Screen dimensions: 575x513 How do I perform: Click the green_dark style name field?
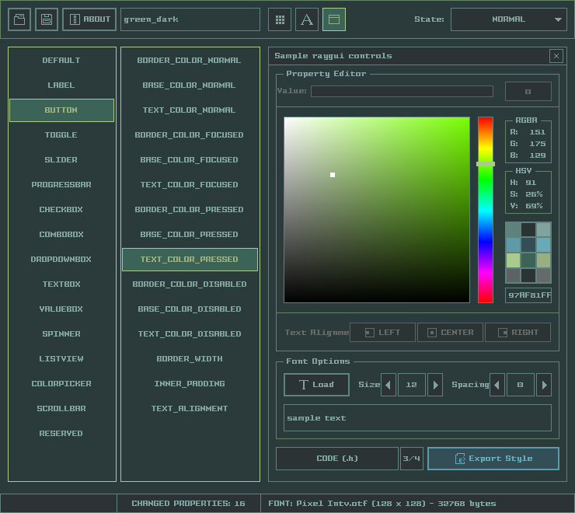click(190, 19)
